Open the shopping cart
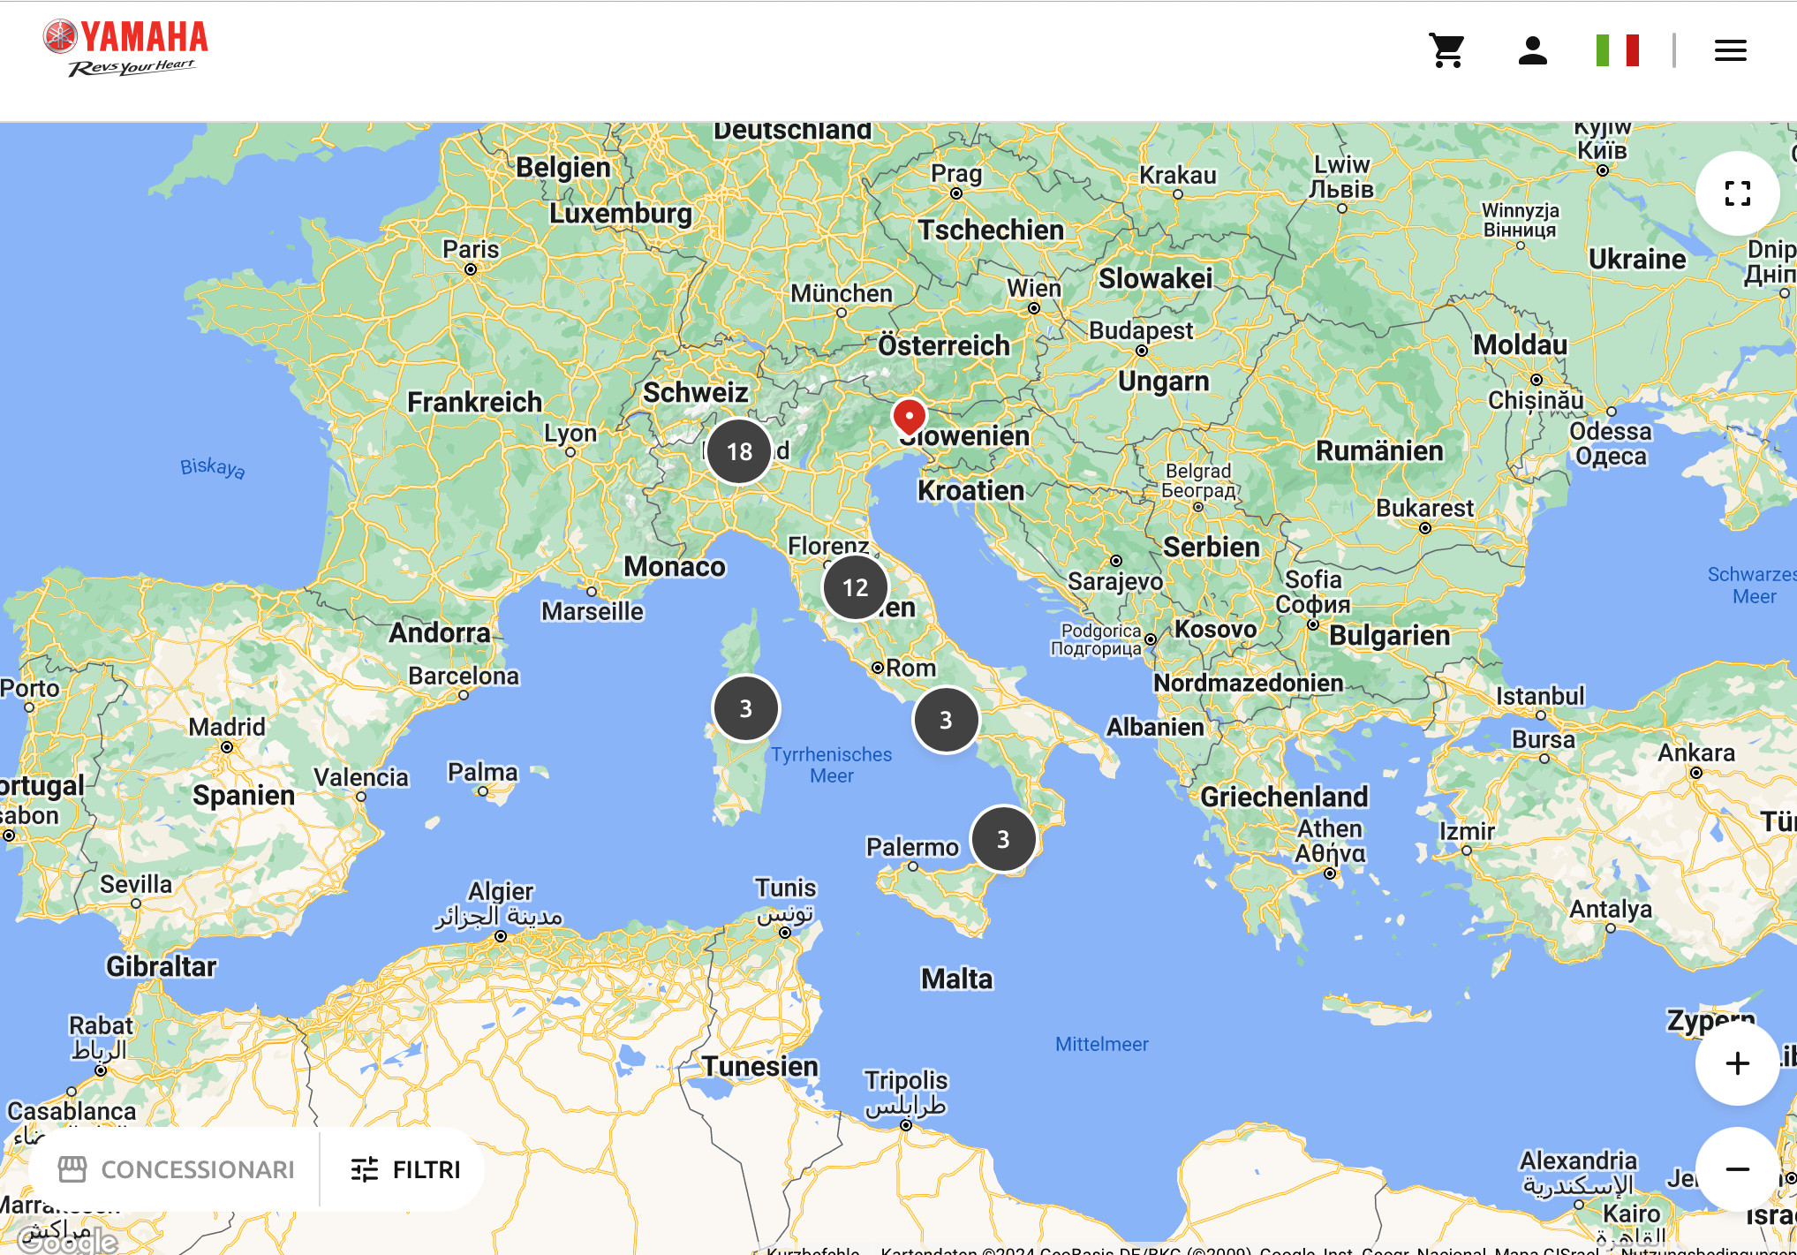 pyautogui.click(x=1447, y=51)
